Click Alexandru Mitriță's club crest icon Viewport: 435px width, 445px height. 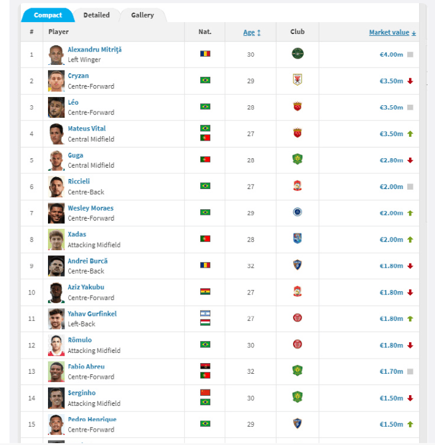297,54
